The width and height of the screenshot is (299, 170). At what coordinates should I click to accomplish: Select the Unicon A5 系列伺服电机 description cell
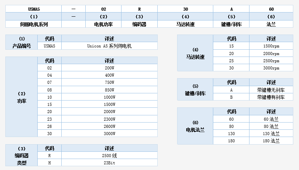(x=109, y=46)
